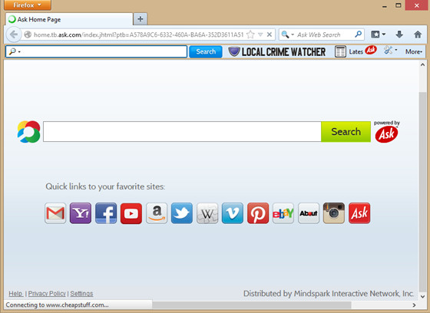
Task: Maximize the Firefox window
Action: coord(399,5)
